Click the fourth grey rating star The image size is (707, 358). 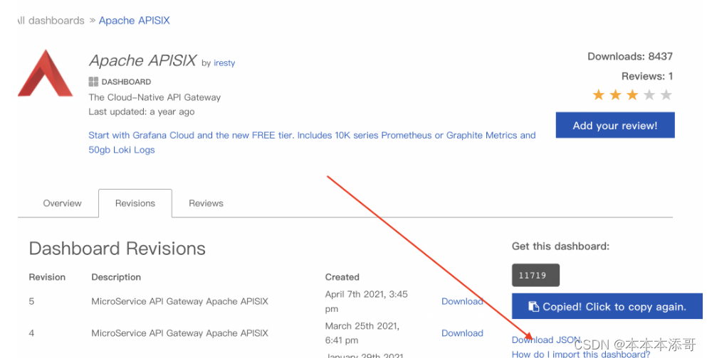coord(649,95)
